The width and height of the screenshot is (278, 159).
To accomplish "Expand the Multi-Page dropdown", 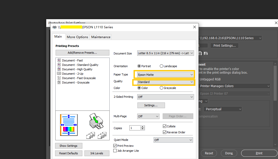I will click(148, 116).
